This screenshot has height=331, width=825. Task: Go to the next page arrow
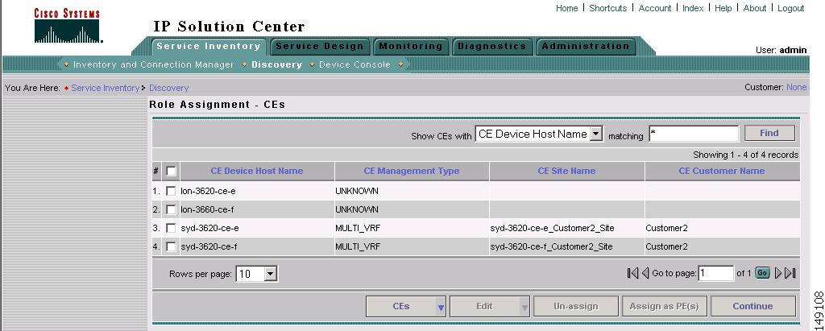[x=778, y=273]
